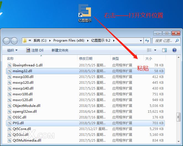Select OSSC.dll file
Viewport: 183px width, 146px height.
click(x=85, y=117)
